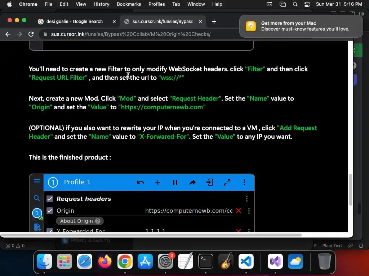Toggle the Request headers checkbox
The image size is (369, 276).
pyautogui.click(x=50, y=199)
